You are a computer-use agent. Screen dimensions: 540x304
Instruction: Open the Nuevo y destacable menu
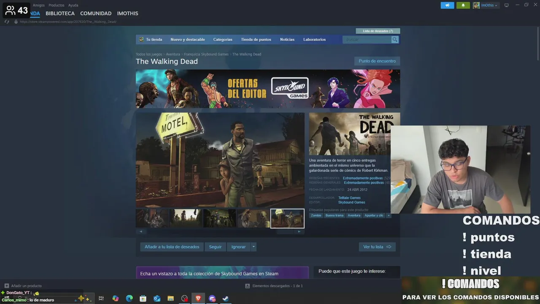(x=188, y=39)
